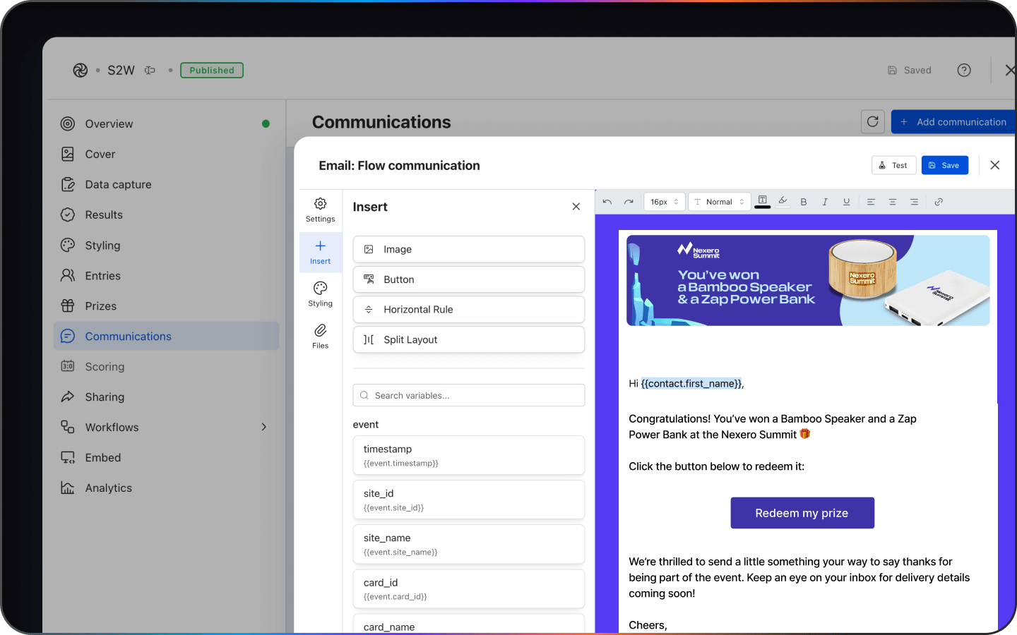Click the redo arrow in editor toolbar
This screenshot has height=635, width=1017.
pos(629,202)
